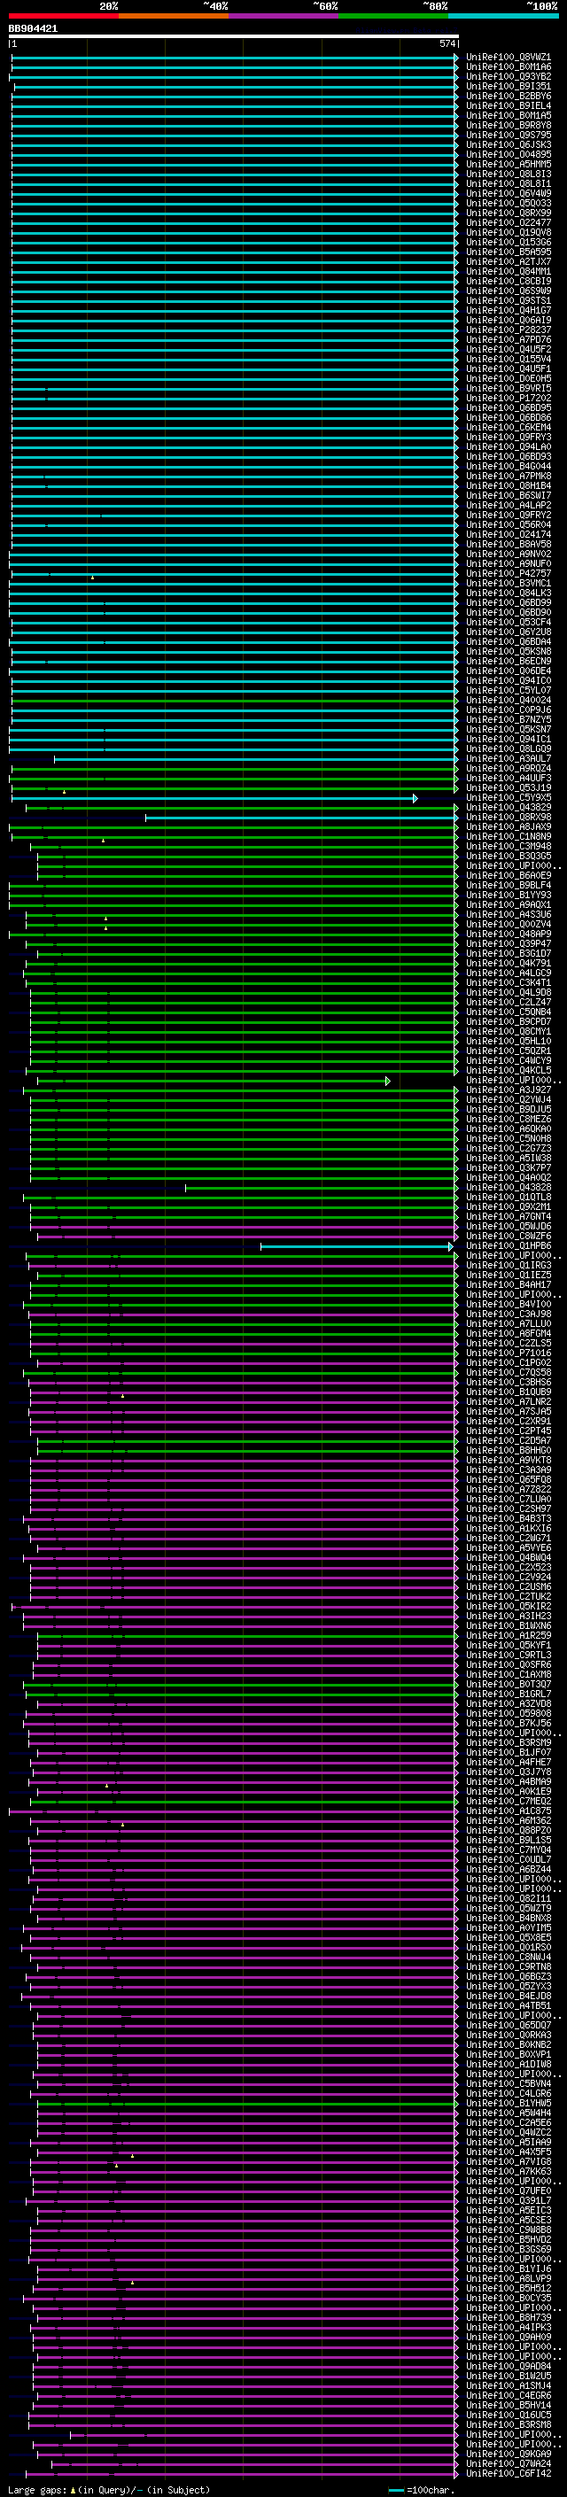The image size is (567, 2497).
Task: Select hit label UniRef100_C3K4T1
Action: (x=509, y=983)
